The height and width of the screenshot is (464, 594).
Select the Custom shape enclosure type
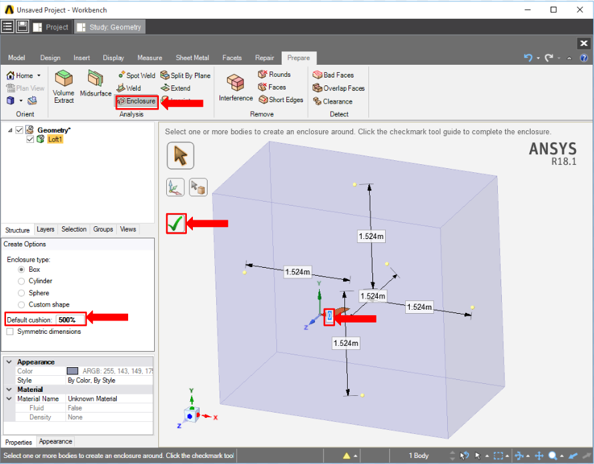tap(21, 304)
